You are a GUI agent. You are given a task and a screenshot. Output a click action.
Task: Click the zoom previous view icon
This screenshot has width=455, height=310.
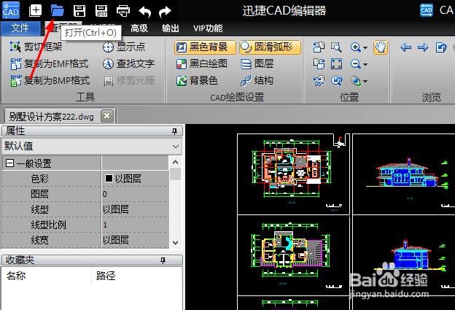336,81
